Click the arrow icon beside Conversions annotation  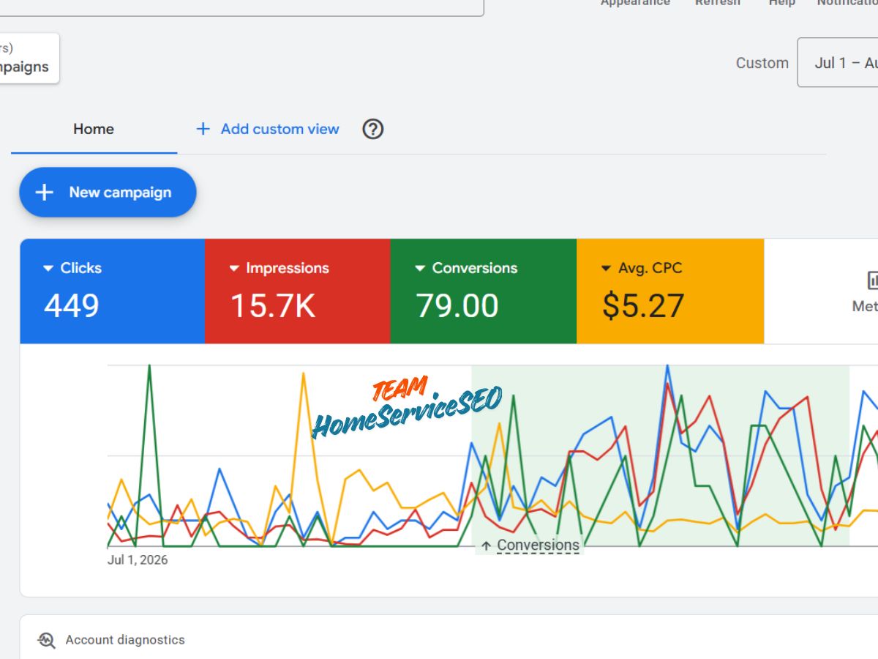486,546
